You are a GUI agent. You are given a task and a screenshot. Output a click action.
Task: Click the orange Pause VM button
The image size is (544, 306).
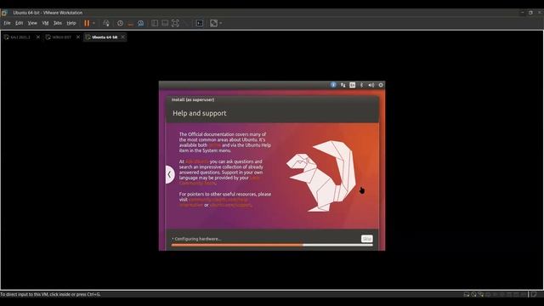87,23
